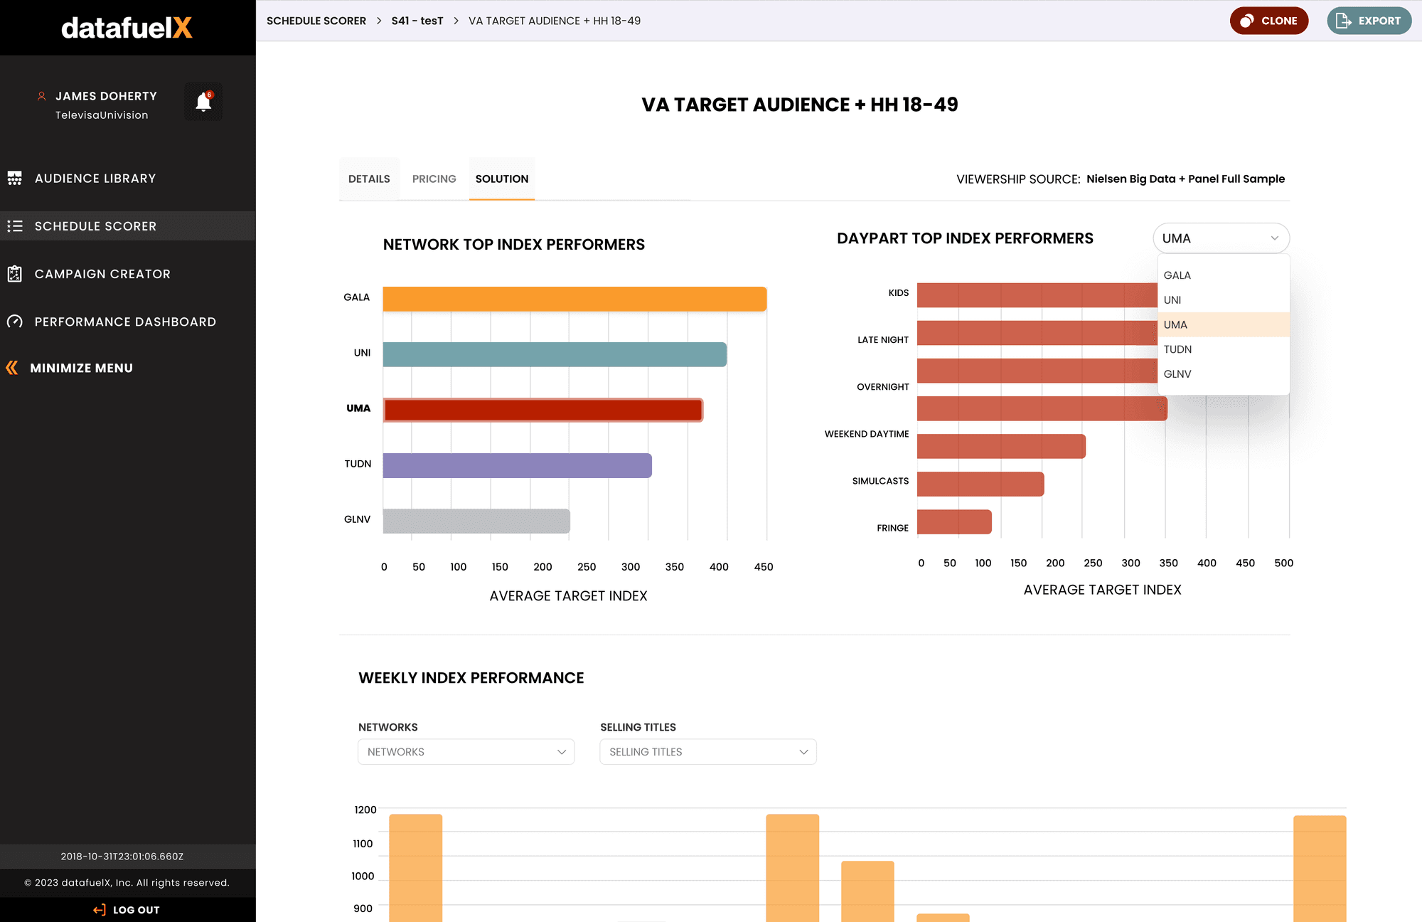Choose highlighted UMA option in dropdown list

pyautogui.click(x=1223, y=324)
